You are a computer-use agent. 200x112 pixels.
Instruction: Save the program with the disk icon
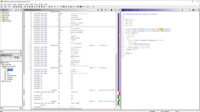[2, 7]
